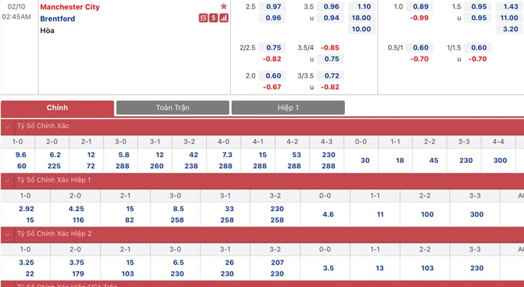Select the second-half 1-1 odds 13

380,268
